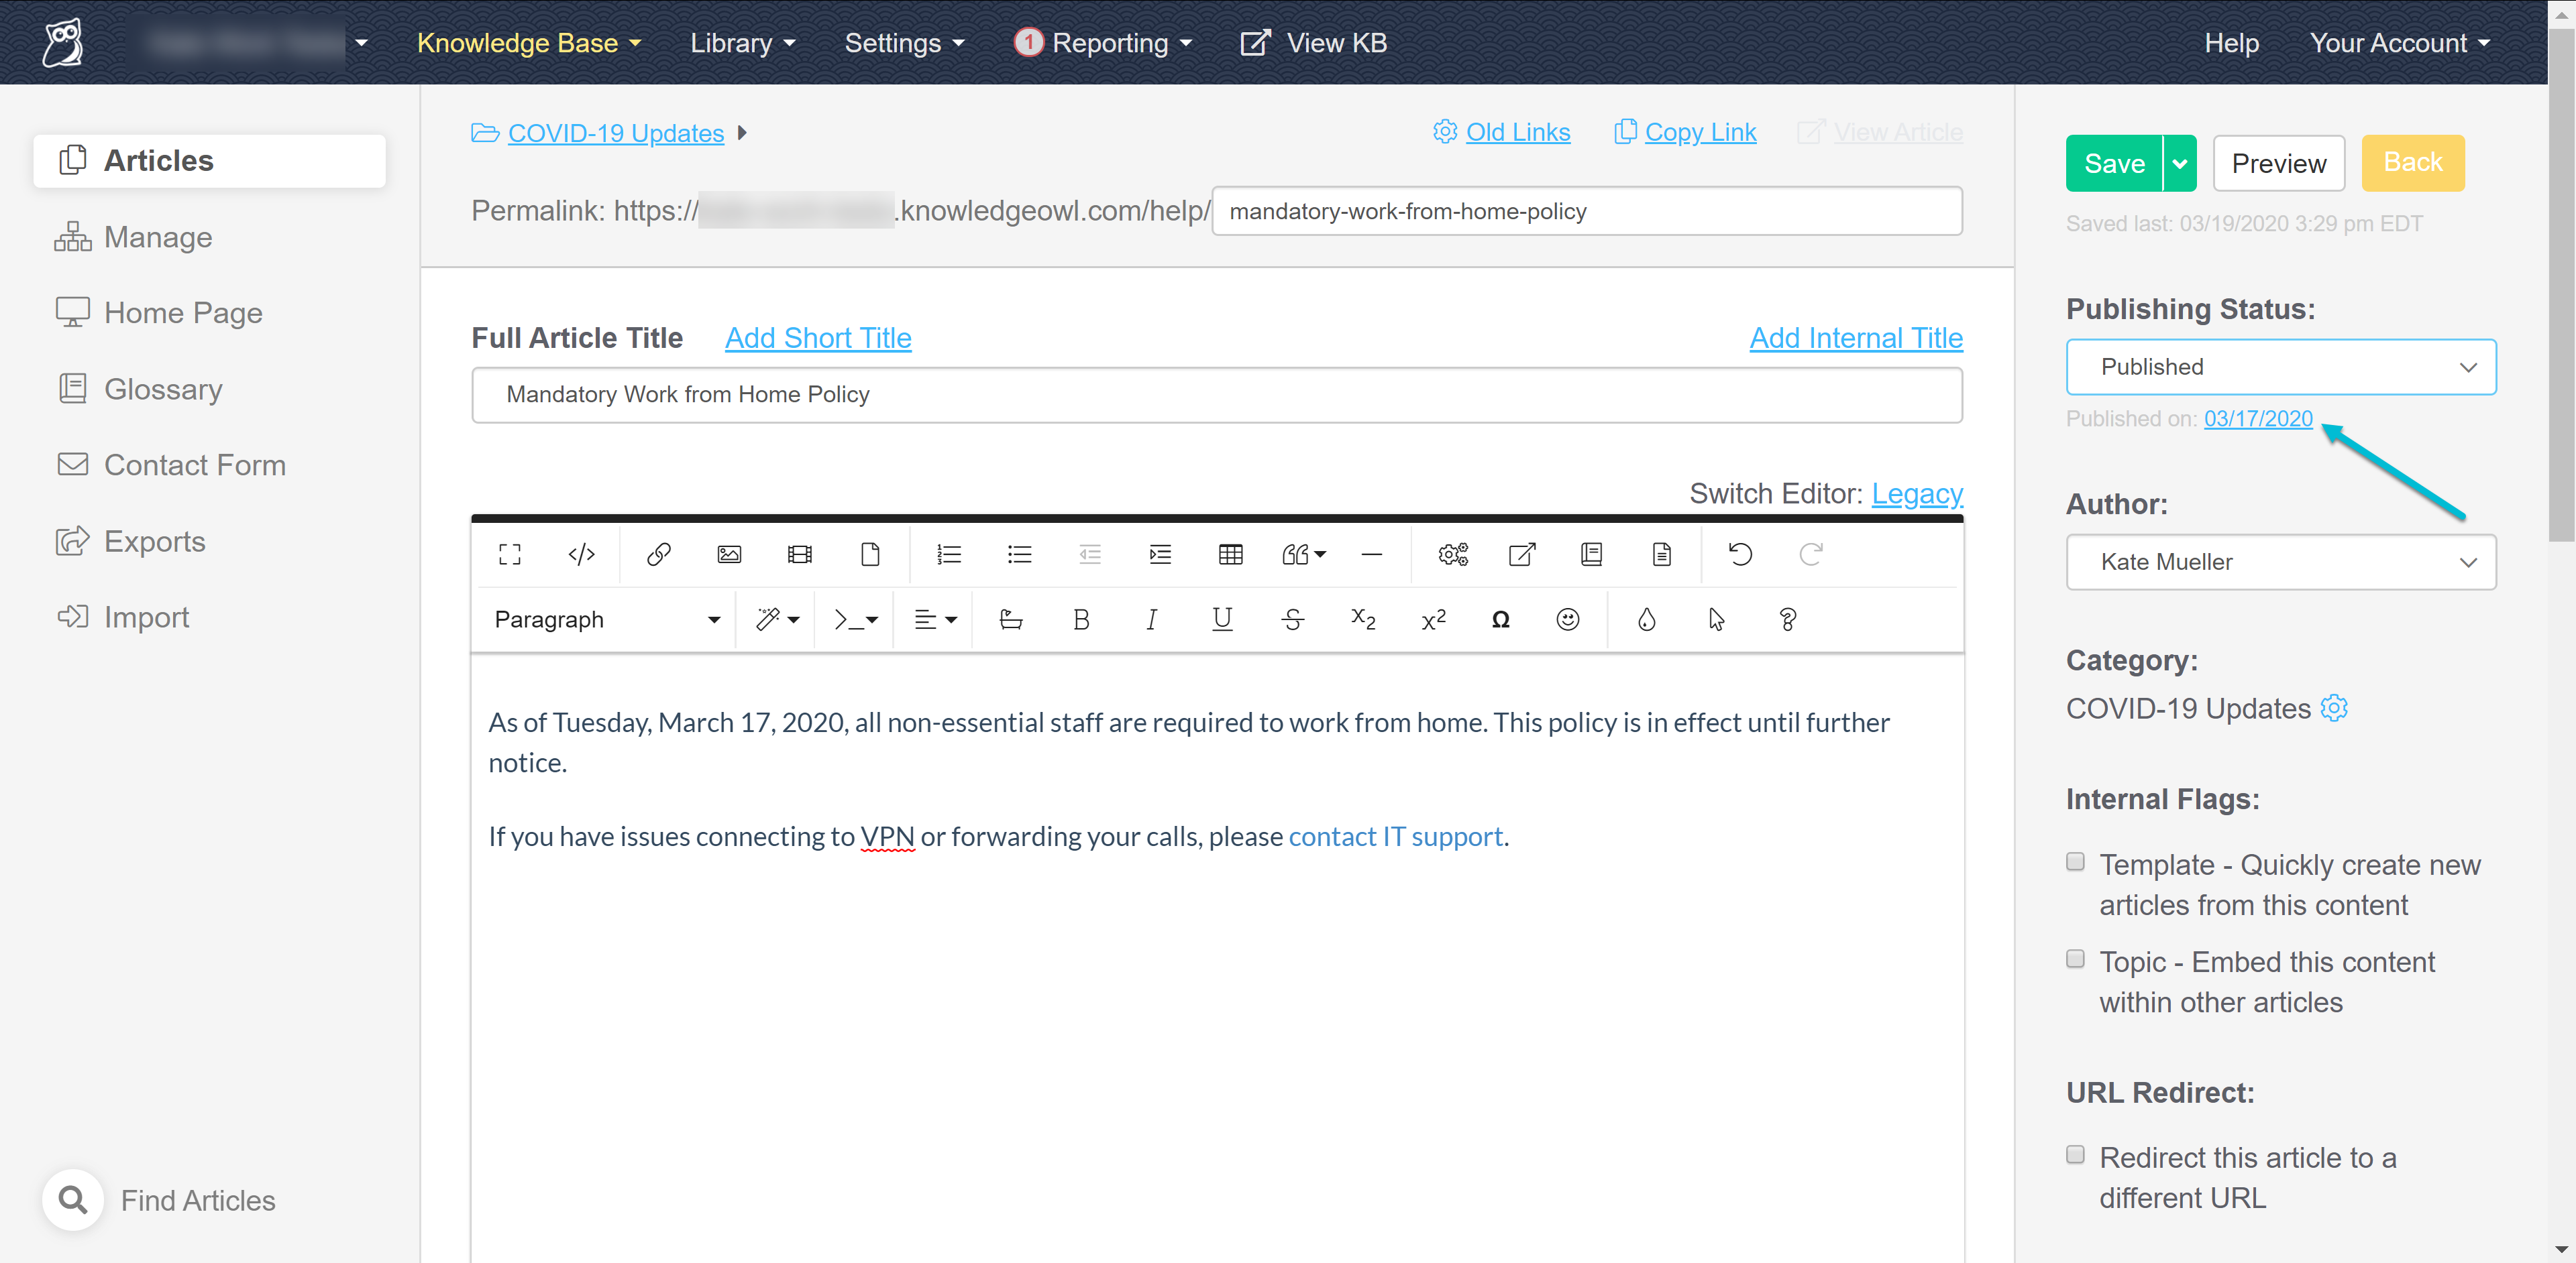This screenshot has height=1263, width=2576.
Task: Toggle code view in editor toolbar
Action: pyautogui.click(x=581, y=554)
